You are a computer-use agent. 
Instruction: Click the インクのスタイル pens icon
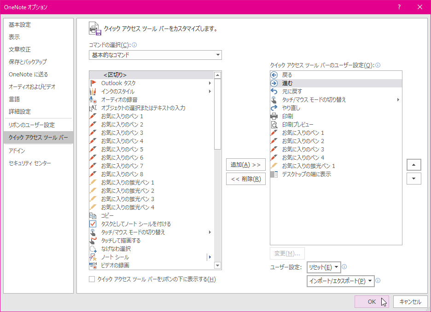[x=93, y=92]
